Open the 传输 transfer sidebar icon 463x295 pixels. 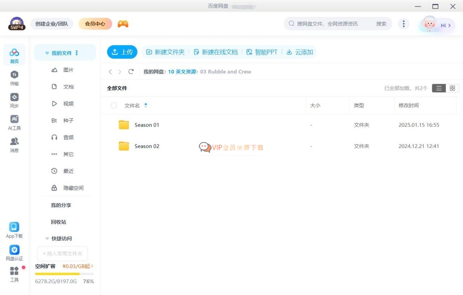click(x=14, y=78)
